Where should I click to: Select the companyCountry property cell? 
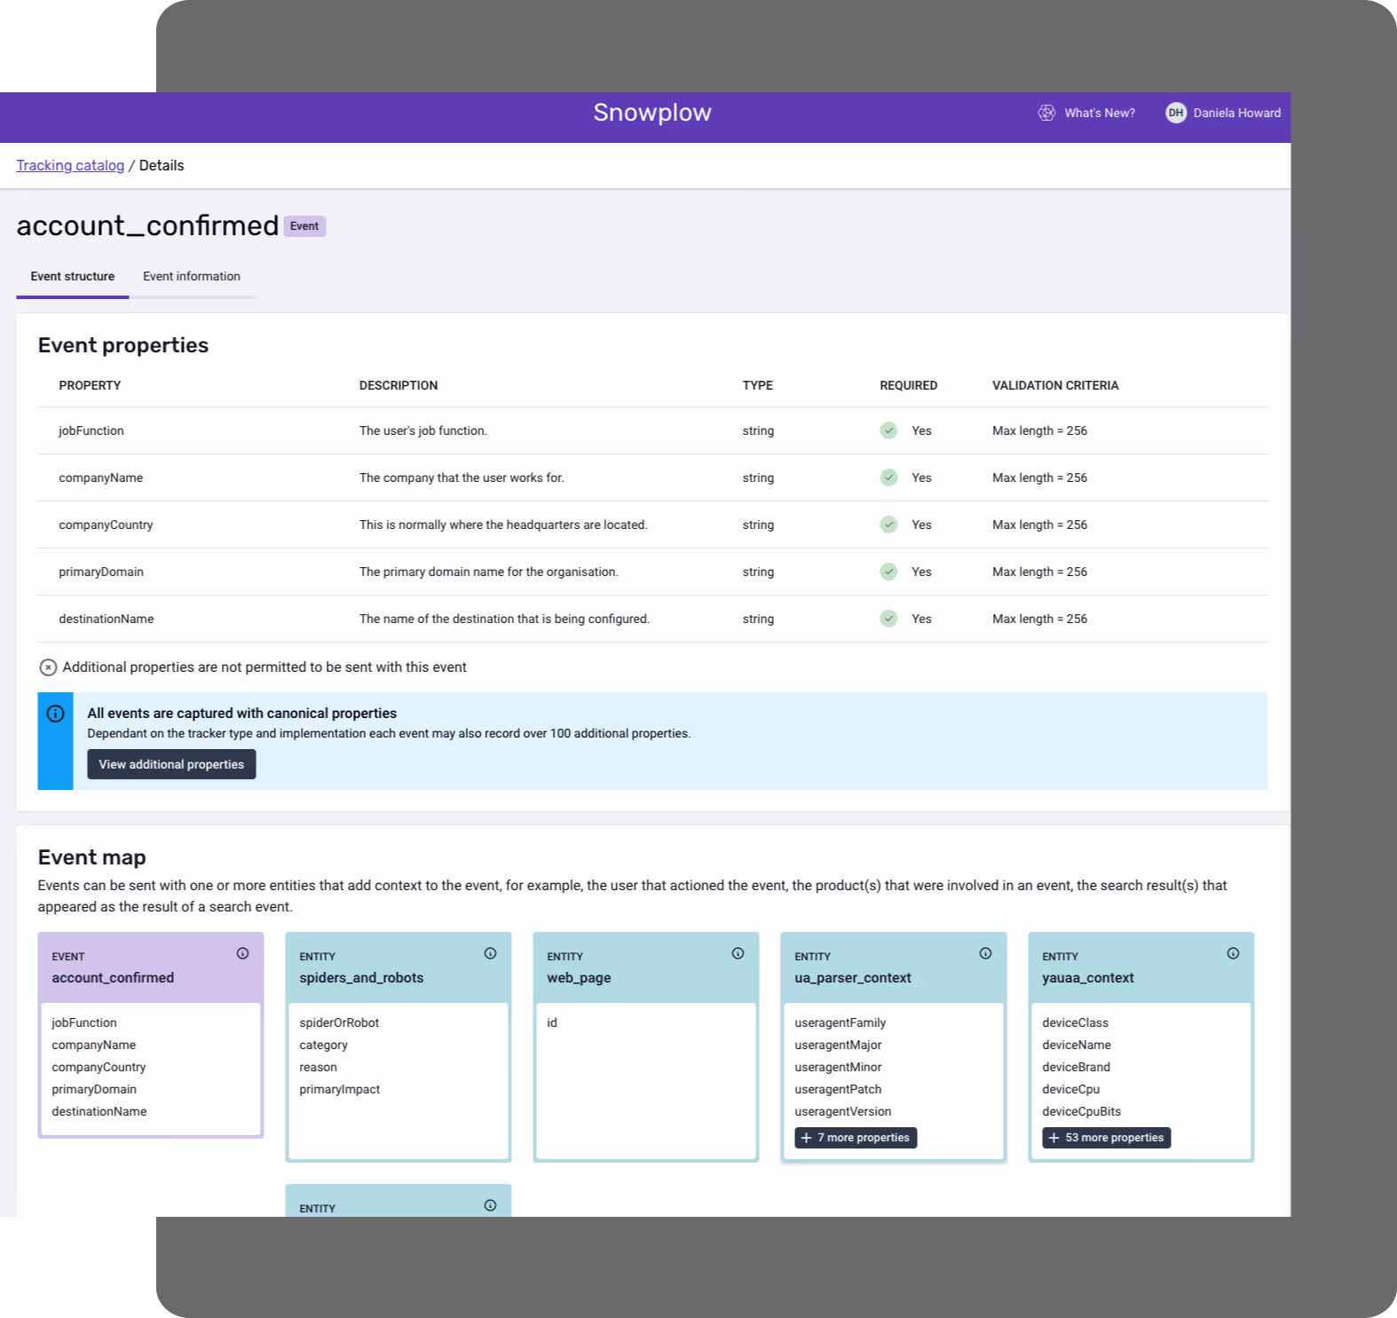click(106, 525)
